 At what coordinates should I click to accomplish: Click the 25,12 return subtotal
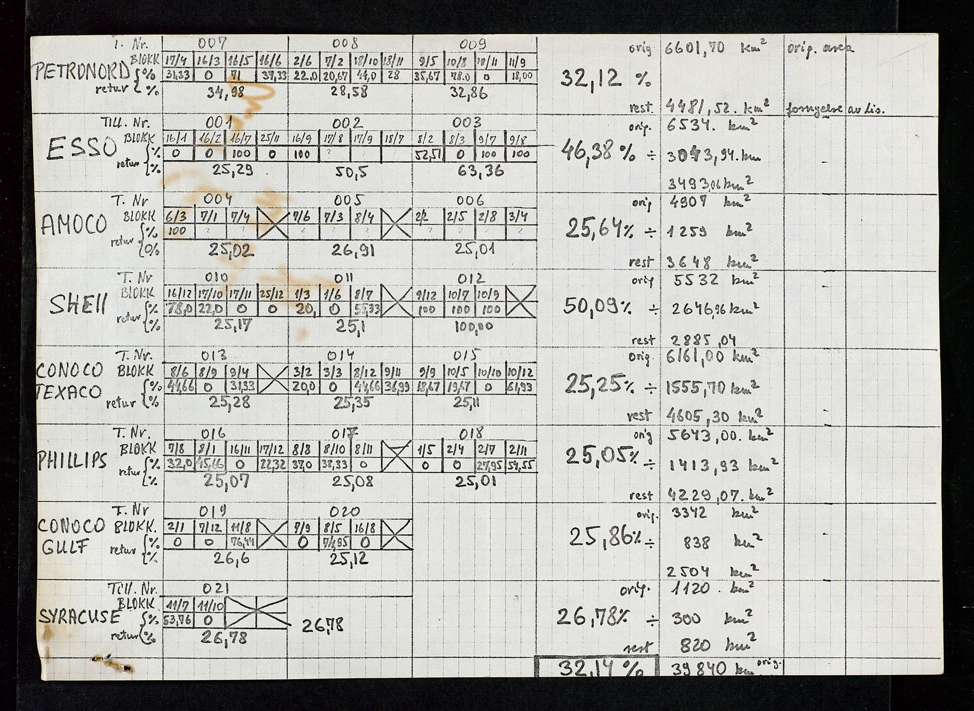coord(349,559)
